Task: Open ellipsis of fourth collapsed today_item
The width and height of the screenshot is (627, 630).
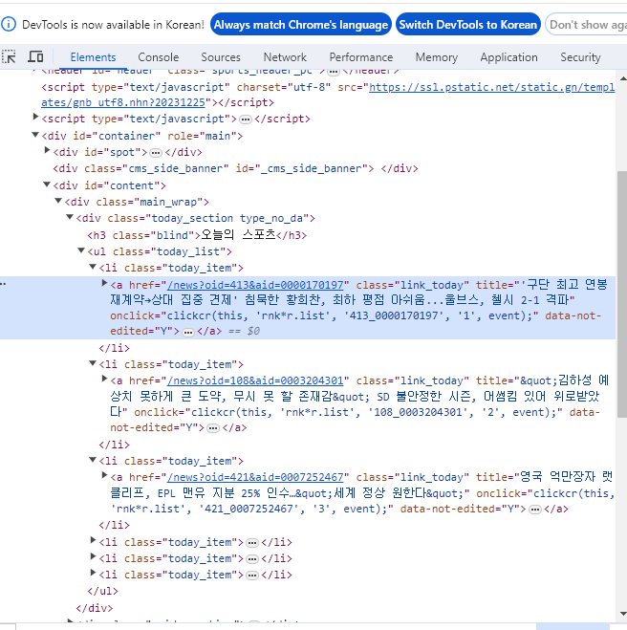Action: [252, 543]
